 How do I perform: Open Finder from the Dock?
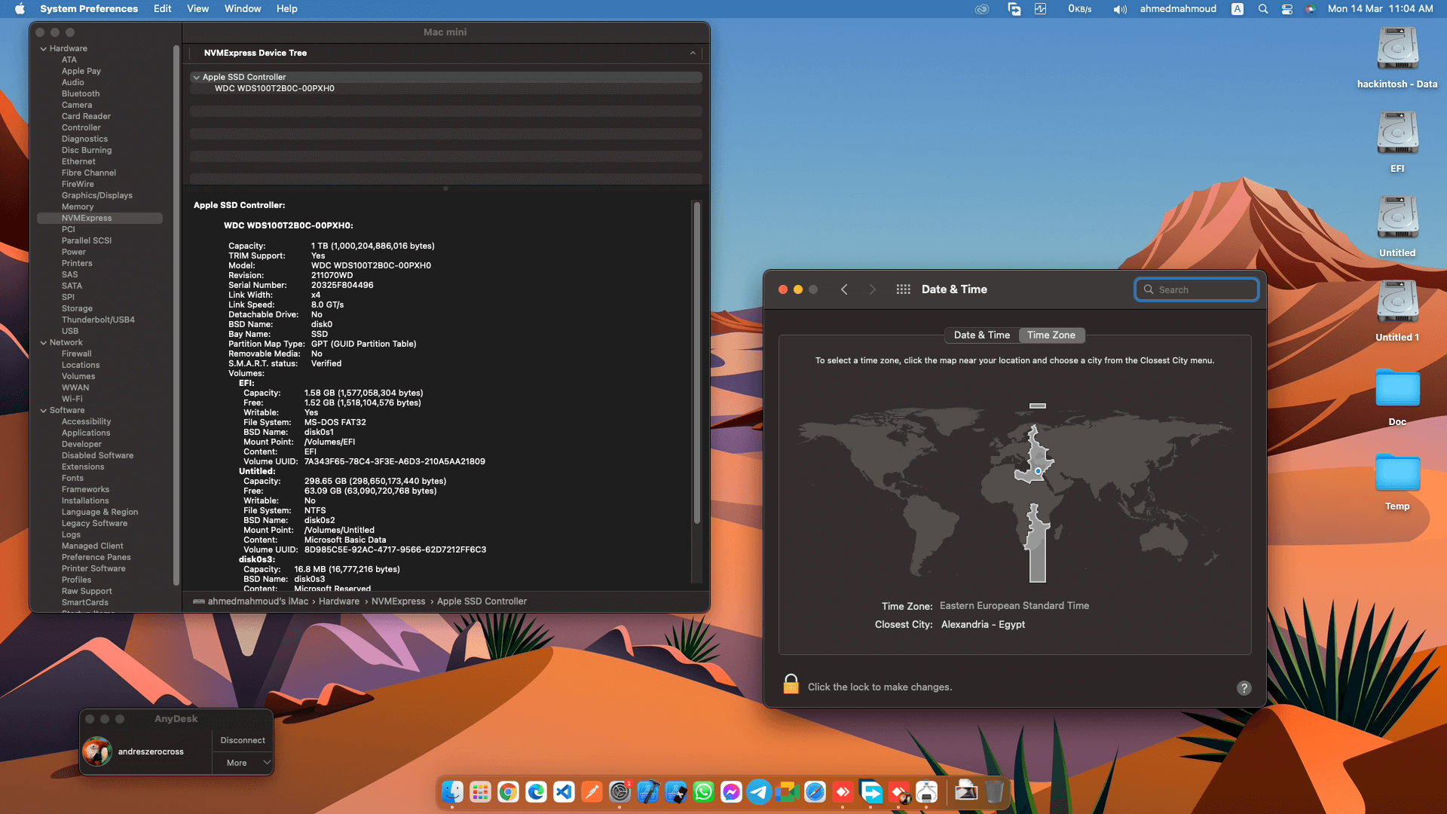coord(452,792)
